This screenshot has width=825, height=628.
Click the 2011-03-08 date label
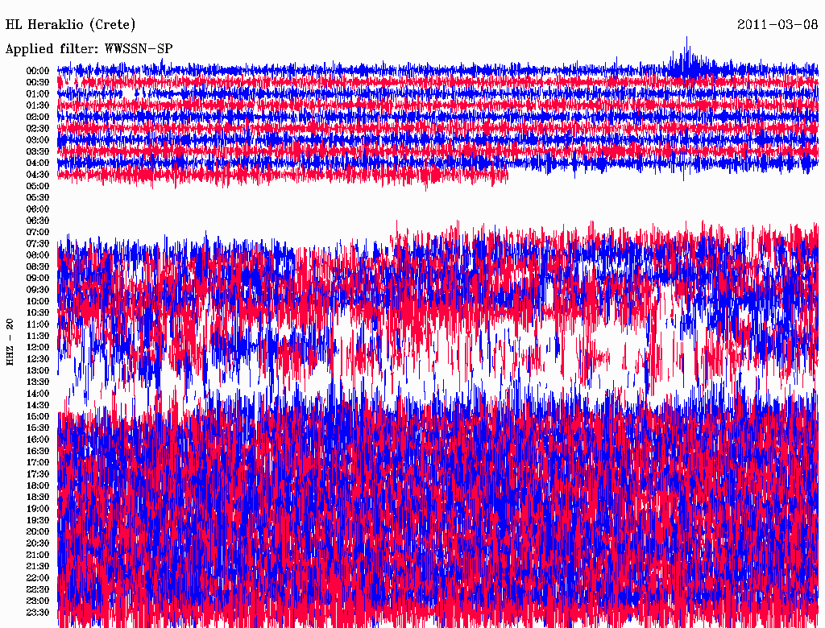pos(777,25)
